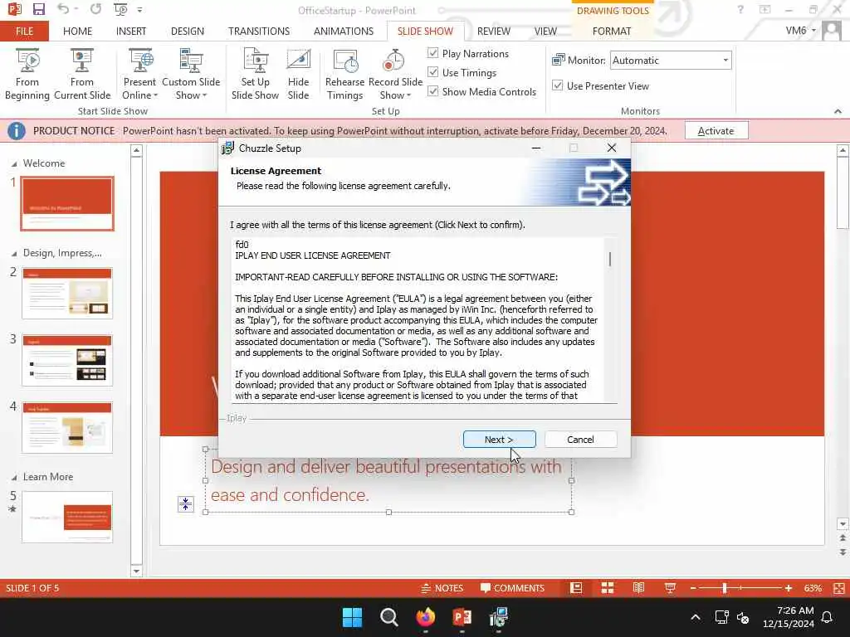Screen dimensions: 850x637
Task: Open Custom Slide Show menu
Action: (191, 74)
